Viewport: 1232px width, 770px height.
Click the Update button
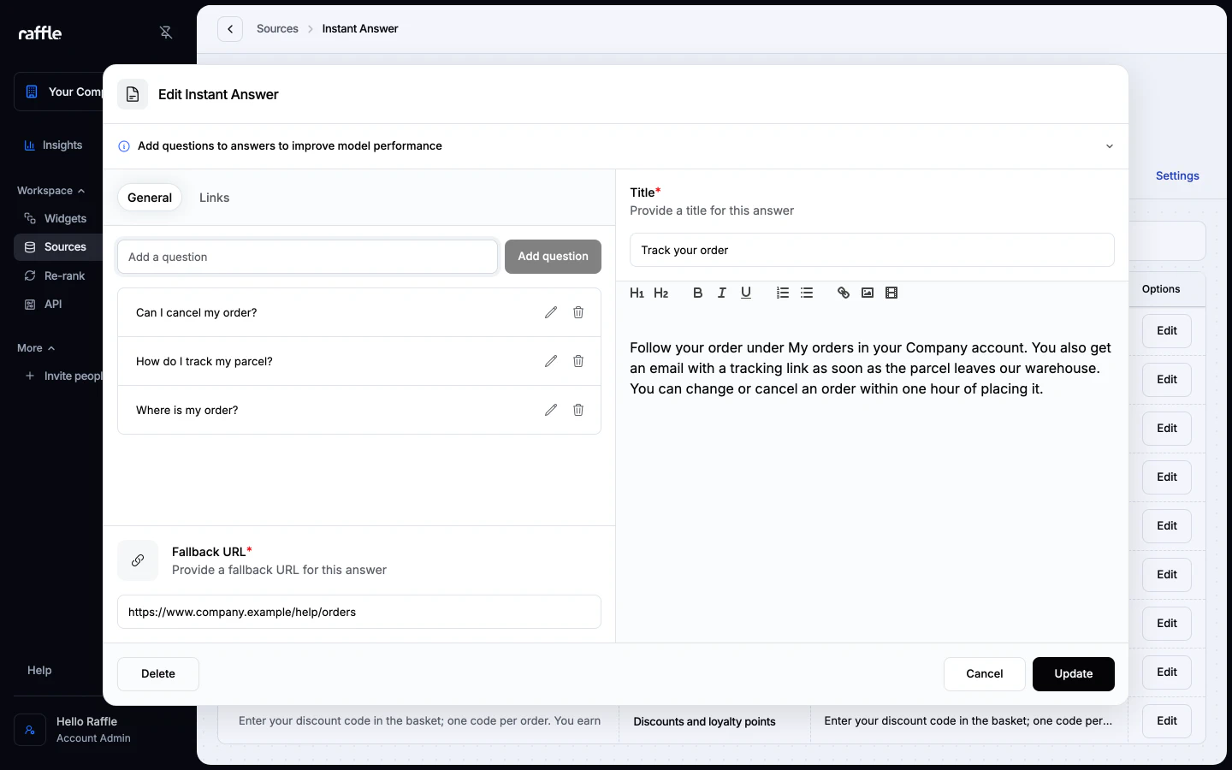pos(1073,674)
